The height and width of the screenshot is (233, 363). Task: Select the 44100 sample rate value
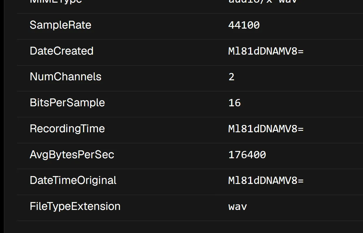point(244,25)
